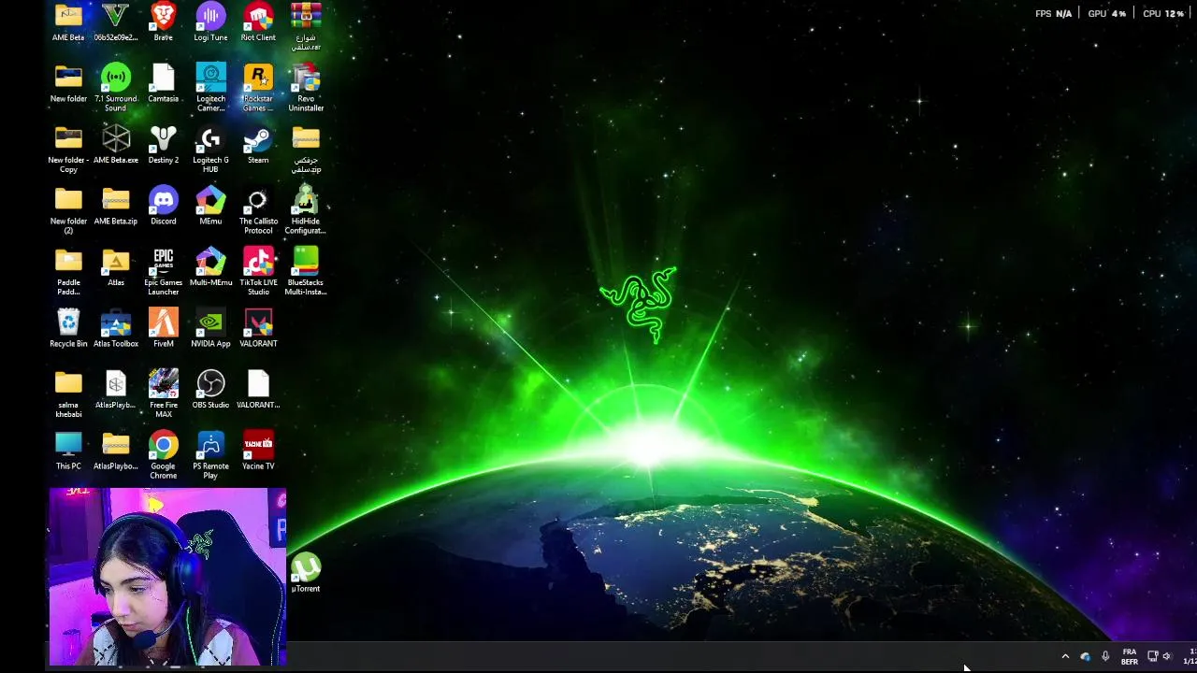Image resolution: width=1197 pixels, height=673 pixels.
Task: Select the Atlas folder icon
Action: pos(116,267)
